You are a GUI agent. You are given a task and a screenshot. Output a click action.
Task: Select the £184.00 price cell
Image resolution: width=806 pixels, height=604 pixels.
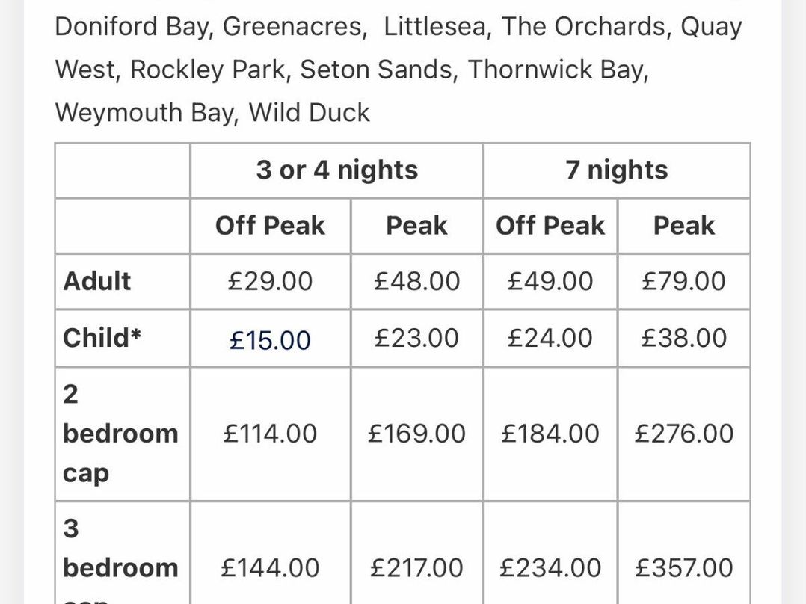pos(550,434)
